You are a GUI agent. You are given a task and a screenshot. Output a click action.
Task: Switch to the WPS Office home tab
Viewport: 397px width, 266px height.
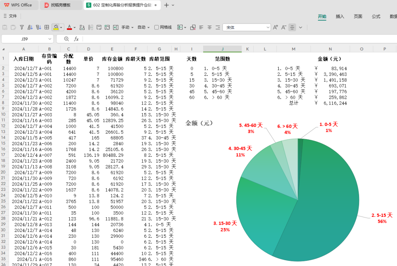point(19,5)
